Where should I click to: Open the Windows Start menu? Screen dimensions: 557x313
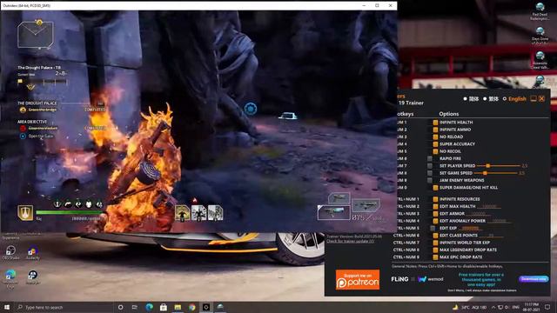point(7,307)
